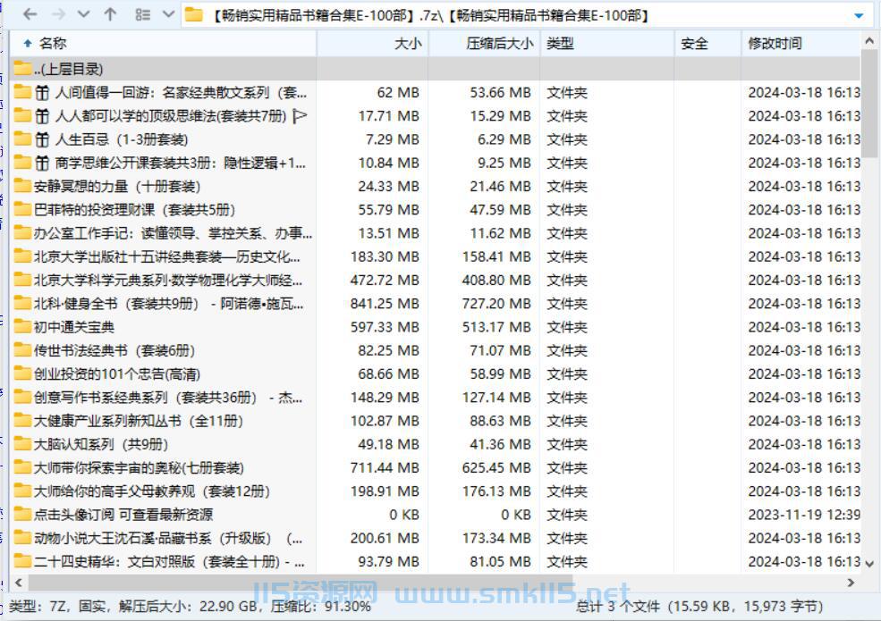Image resolution: width=881 pixels, height=621 pixels.
Task: Click the gift icon beside 人生百忌 folder
Action: [x=42, y=138]
